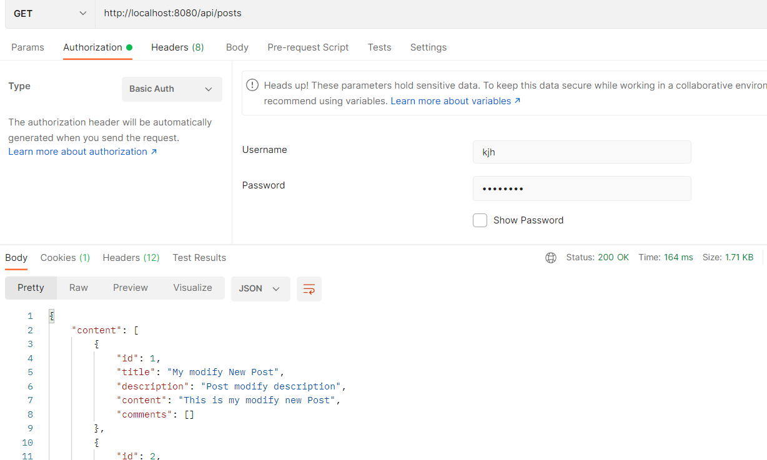Follow Learn more about authorization link
Screen dimensions: 767x460
[82, 152]
